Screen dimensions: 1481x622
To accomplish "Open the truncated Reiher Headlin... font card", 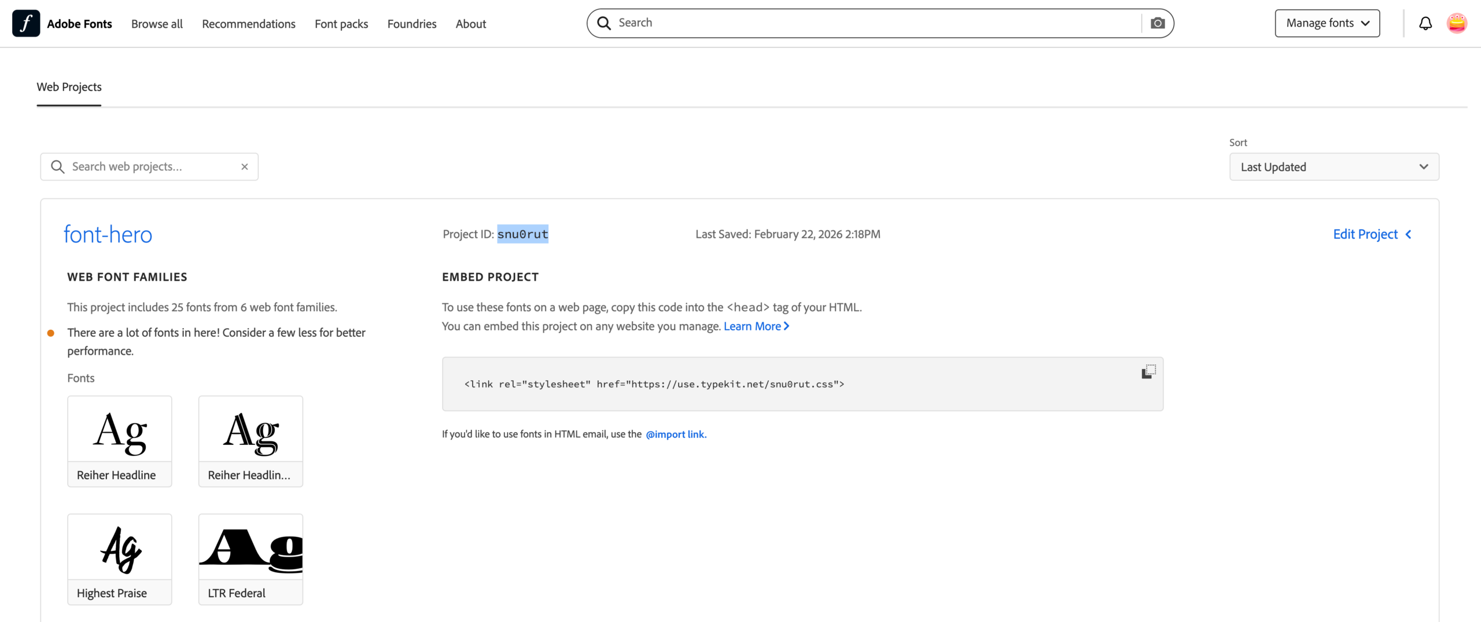I will point(250,441).
